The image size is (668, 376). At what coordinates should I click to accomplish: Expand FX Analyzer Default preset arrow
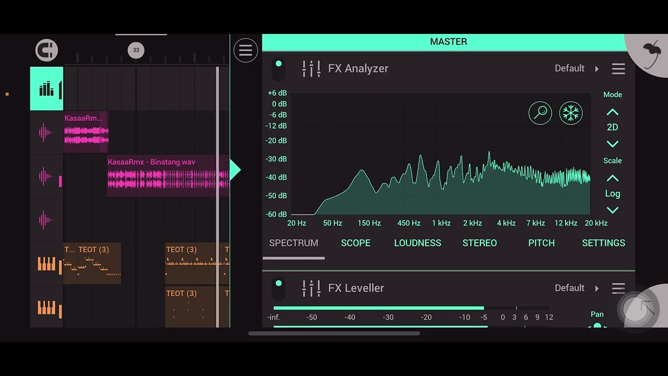coord(597,68)
